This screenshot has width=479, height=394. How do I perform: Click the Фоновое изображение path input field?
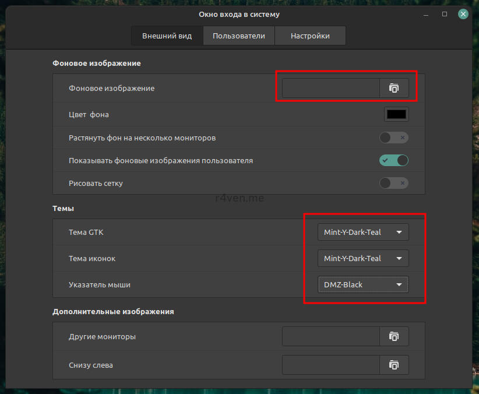pos(331,88)
